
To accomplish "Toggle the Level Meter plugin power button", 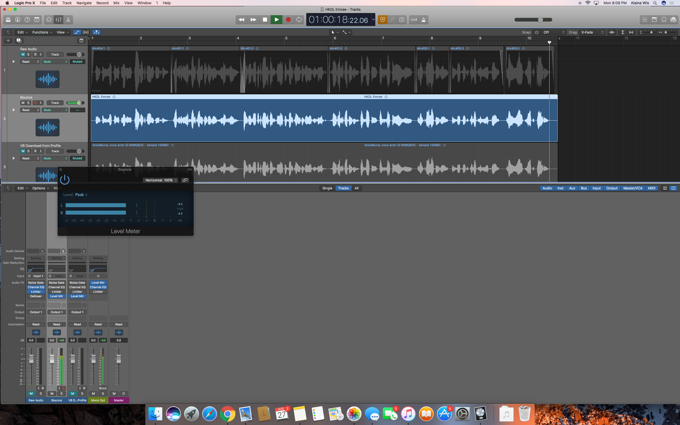I will click(64, 180).
